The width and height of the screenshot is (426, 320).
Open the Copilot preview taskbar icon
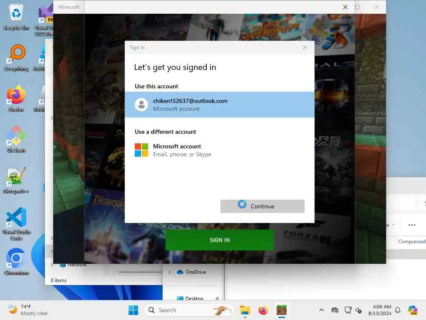pyautogui.click(x=413, y=310)
